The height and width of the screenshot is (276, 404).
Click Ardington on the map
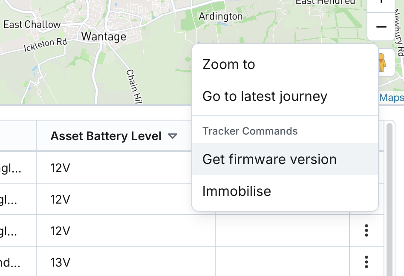(220, 17)
